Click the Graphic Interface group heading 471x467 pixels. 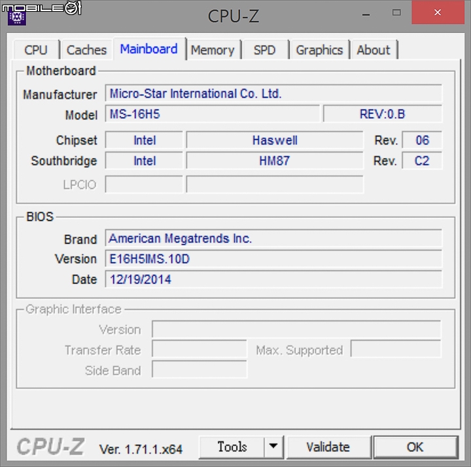pyautogui.click(x=73, y=309)
